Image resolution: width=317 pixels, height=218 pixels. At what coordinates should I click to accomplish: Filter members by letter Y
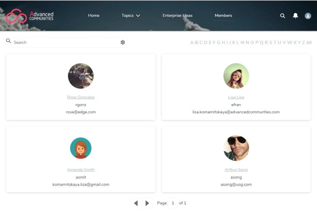299,43
